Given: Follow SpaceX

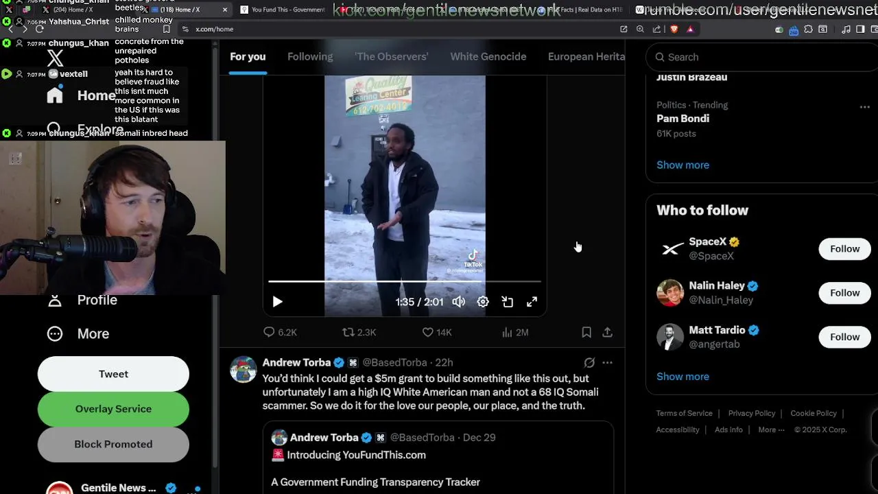Looking at the screenshot, I should coord(844,249).
